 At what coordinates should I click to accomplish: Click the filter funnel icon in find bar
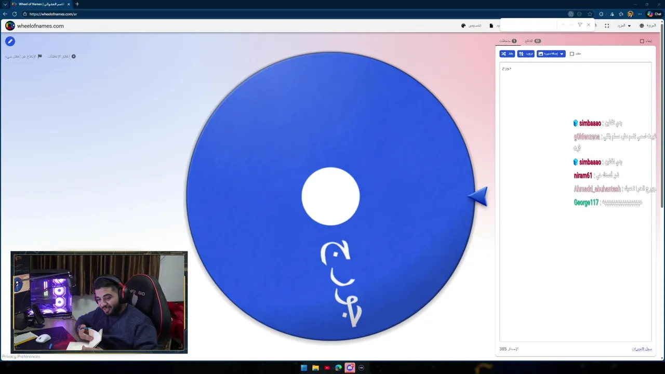click(x=580, y=24)
